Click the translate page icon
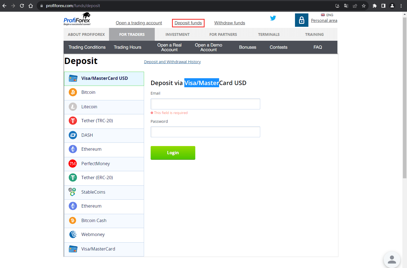 (346, 6)
